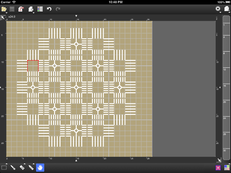Viewport: 231px width, 173px height.
Task: Export the pattern as PDF
Action: coord(21,9)
